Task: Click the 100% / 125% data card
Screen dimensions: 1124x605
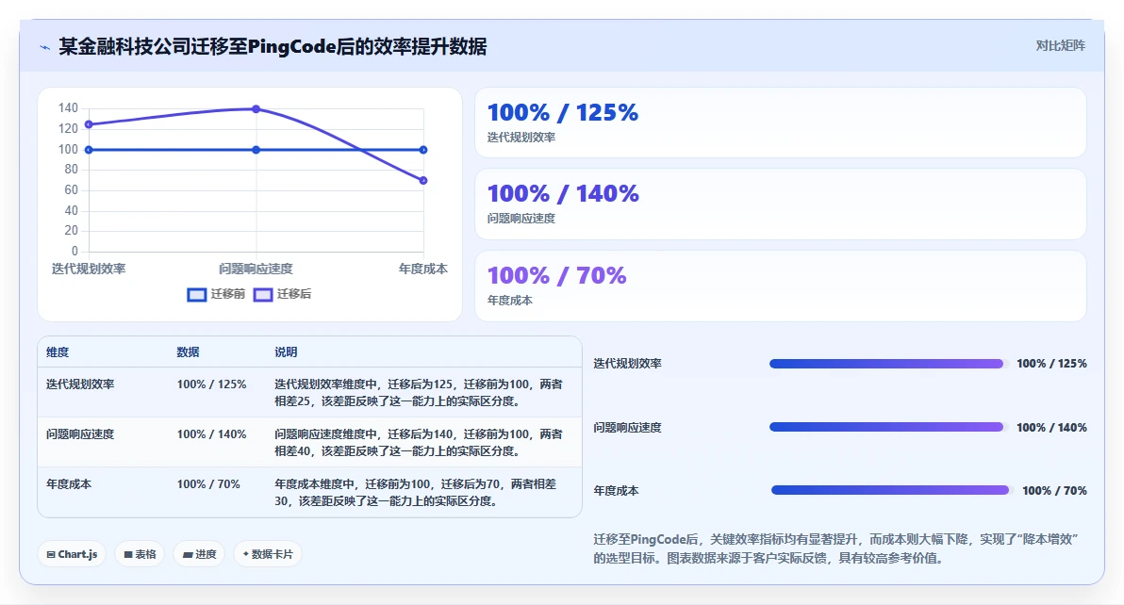Action: [781, 123]
